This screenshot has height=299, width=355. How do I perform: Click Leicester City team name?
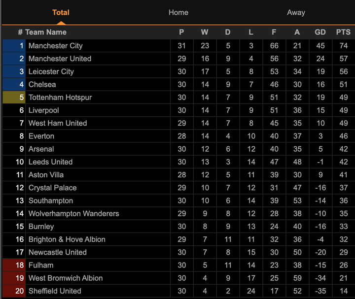pos(51,71)
